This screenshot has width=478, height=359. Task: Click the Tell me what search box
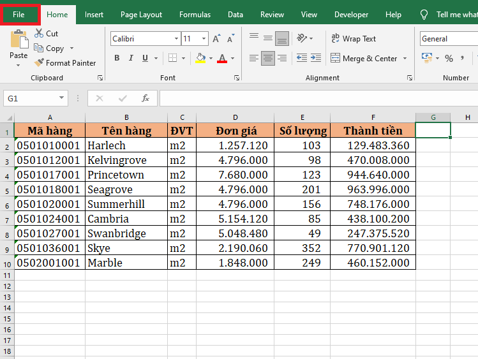(456, 15)
